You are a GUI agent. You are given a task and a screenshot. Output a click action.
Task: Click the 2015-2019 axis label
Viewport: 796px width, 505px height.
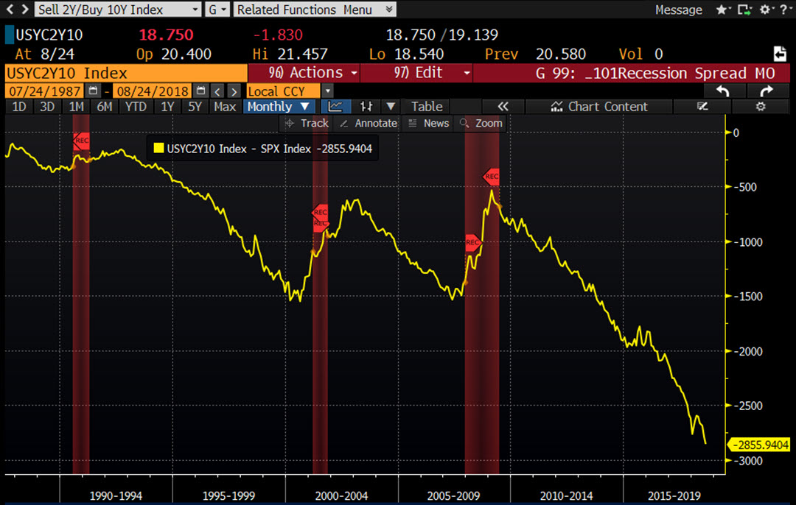tap(674, 496)
